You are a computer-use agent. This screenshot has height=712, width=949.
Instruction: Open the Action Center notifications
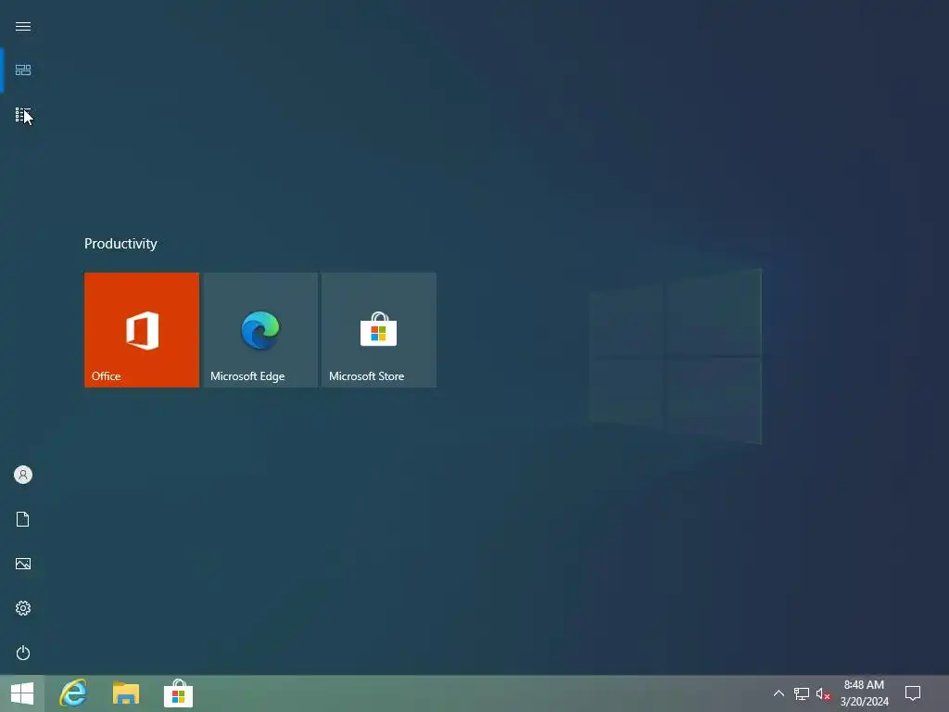pos(913,693)
